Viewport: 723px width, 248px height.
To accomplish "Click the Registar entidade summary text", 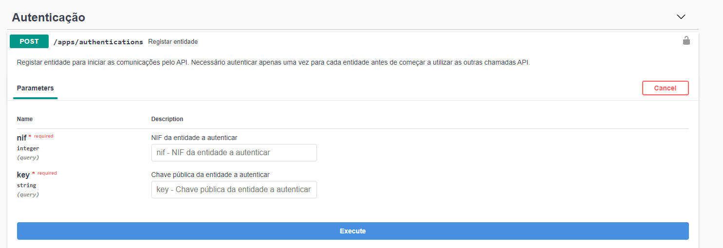I will click(173, 42).
